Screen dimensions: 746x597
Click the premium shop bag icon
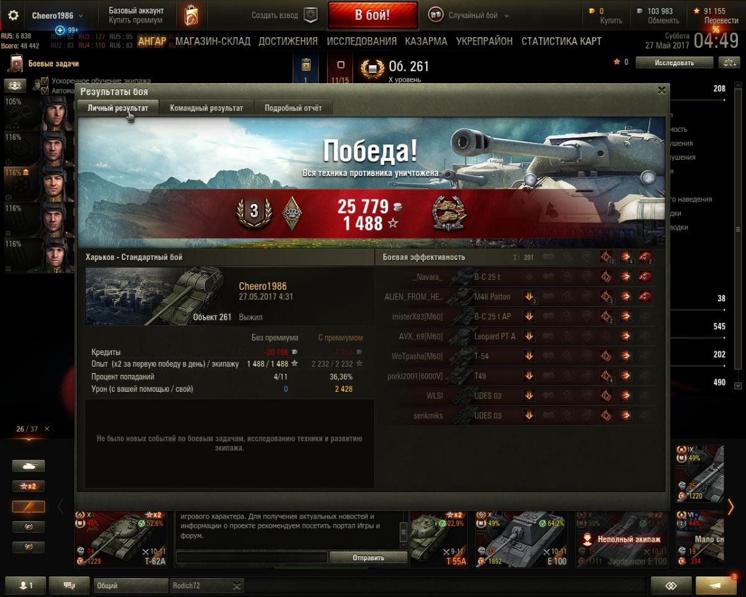(x=190, y=16)
